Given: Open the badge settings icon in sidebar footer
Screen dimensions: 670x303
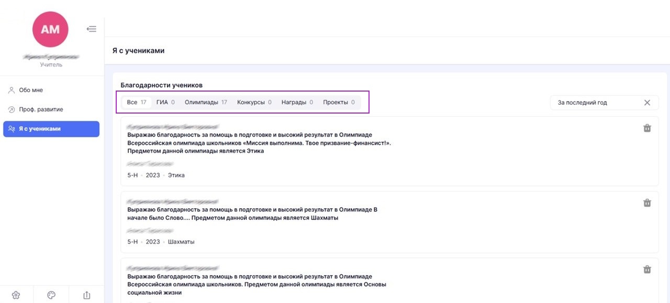Looking at the screenshot, I should click(16, 295).
